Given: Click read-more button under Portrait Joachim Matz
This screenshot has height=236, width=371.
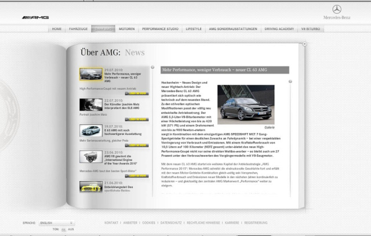Looking at the screenshot, I should (137, 119).
